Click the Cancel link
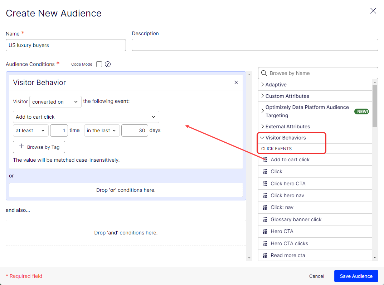Image resolution: width=384 pixels, height=285 pixels. [x=316, y=276]
